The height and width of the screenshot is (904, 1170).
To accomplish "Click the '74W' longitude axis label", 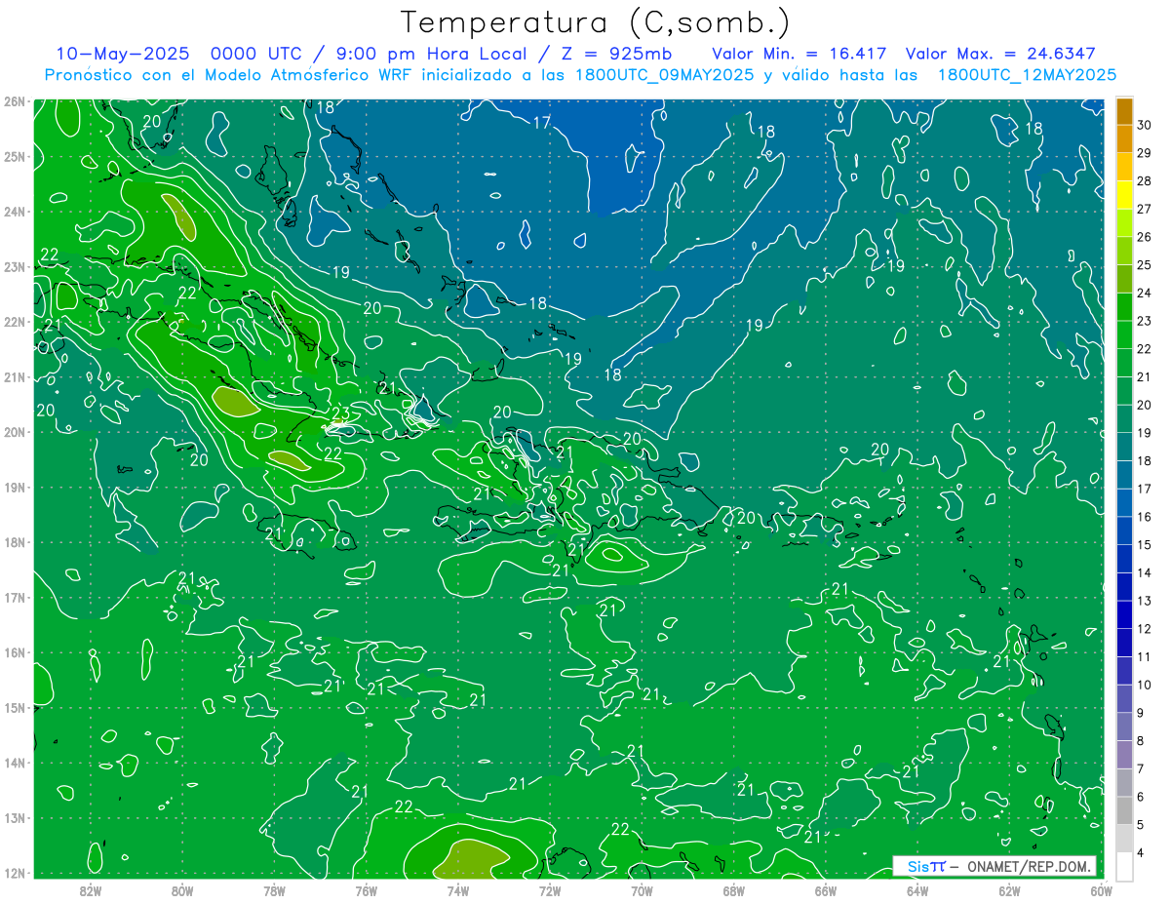I will click(x=457, y=890).
